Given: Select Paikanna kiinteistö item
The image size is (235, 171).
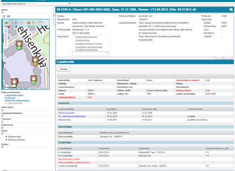Looking at the screenshot, I should pos(17,140).
